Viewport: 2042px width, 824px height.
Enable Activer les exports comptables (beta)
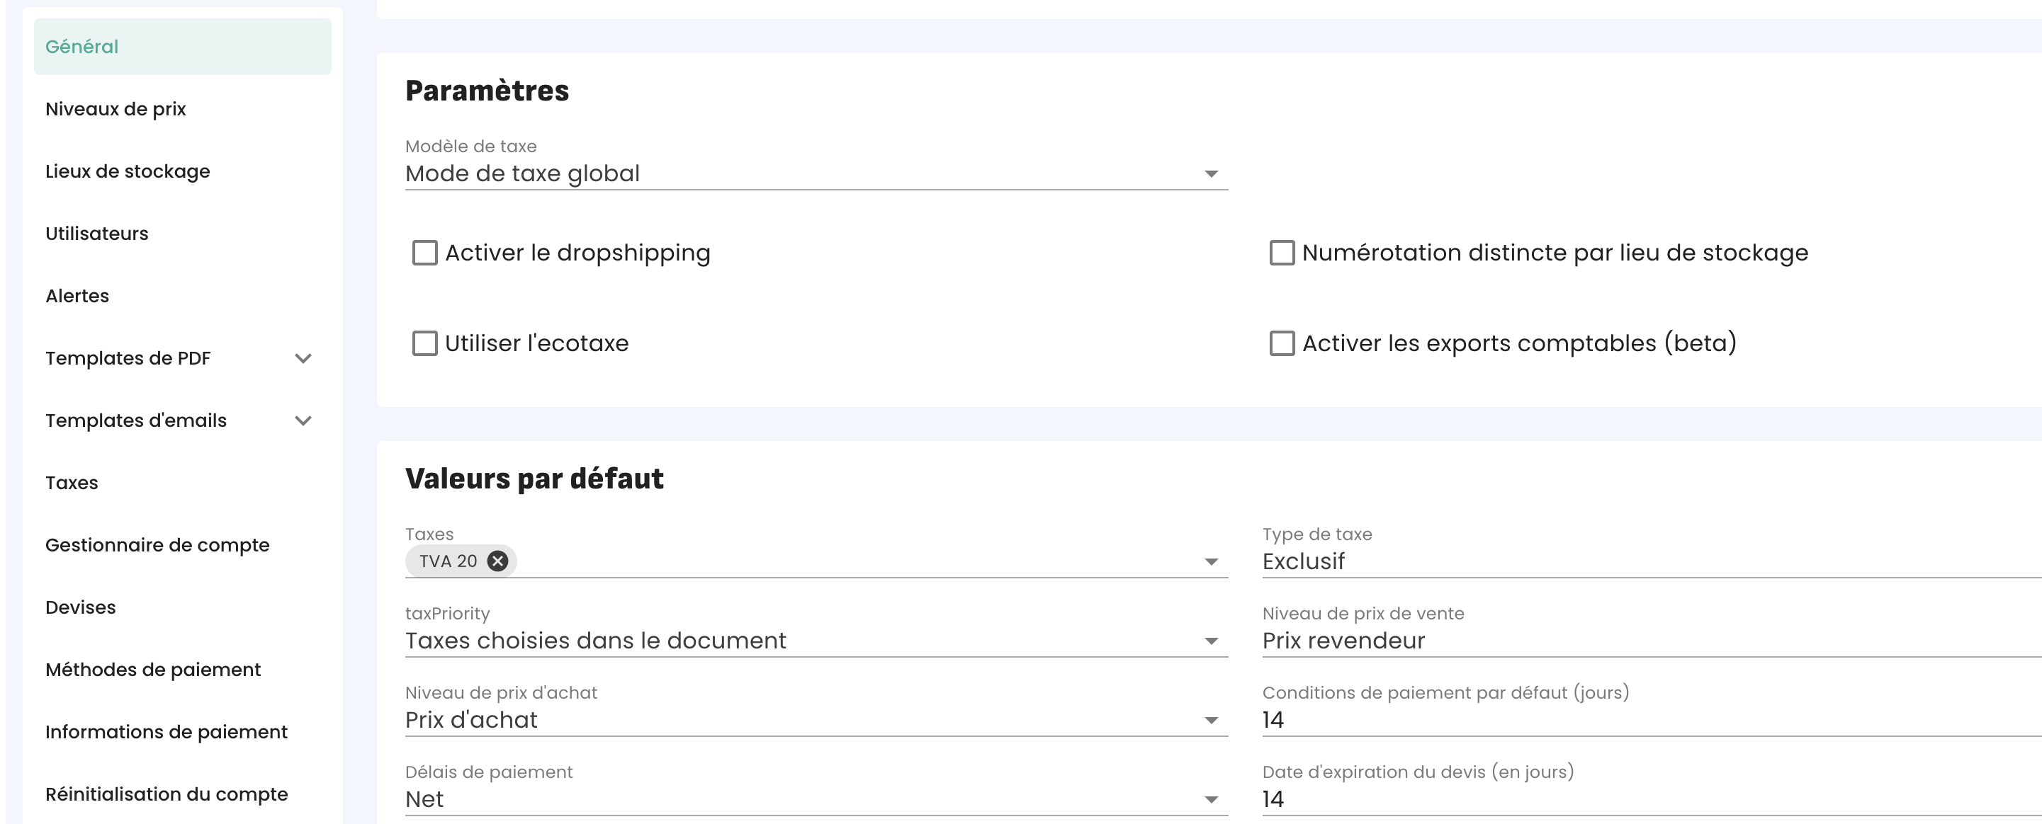click(x=1282, y=343)
